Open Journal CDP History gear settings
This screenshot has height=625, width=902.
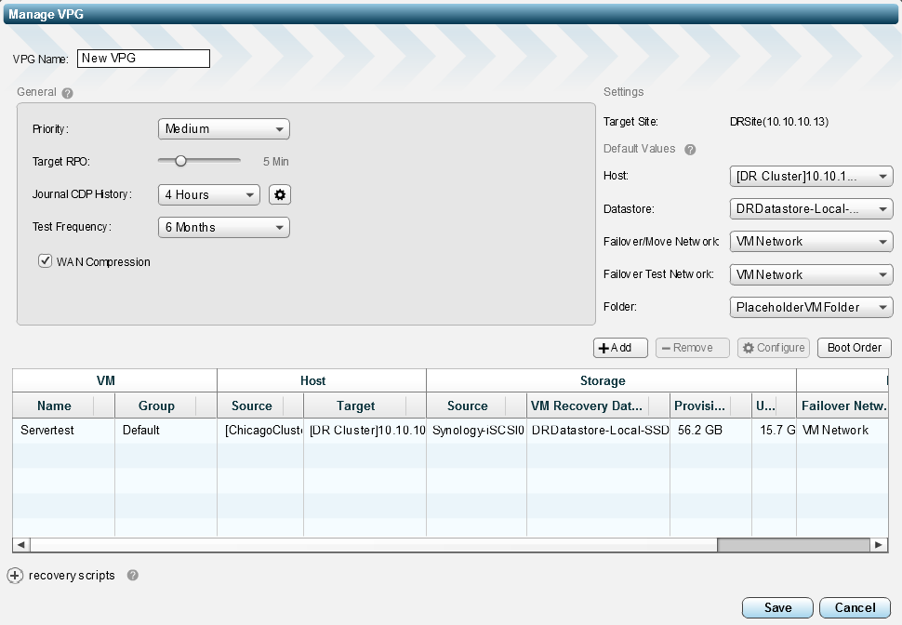[x=280, y=194]
